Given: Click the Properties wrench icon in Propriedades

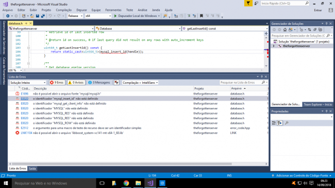Looking at the screenshot, I should pos(287,123).
